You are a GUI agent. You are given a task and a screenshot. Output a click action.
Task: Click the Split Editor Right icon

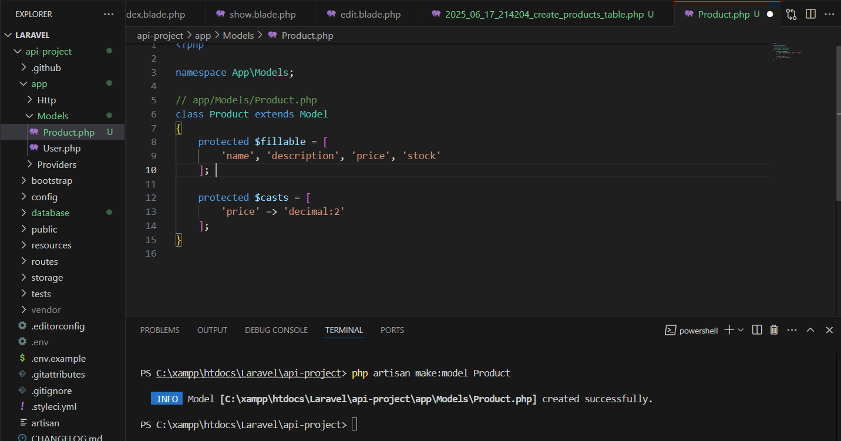click(x=810, y=14)
